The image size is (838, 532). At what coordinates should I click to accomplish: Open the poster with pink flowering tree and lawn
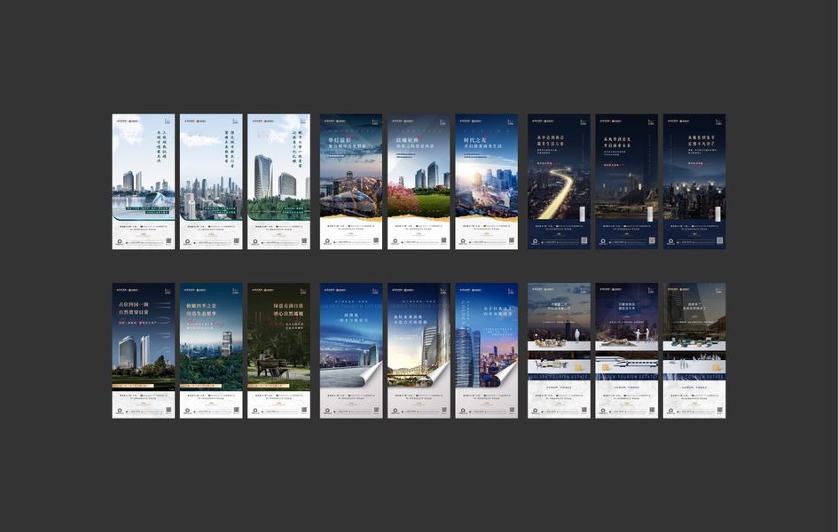[x=419, y=182]
